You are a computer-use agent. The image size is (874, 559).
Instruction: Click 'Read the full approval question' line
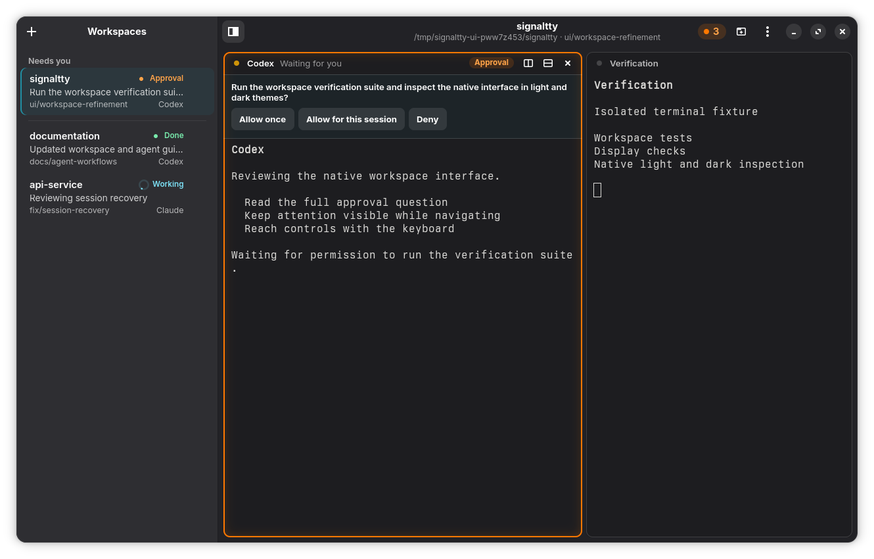[346, 203]
